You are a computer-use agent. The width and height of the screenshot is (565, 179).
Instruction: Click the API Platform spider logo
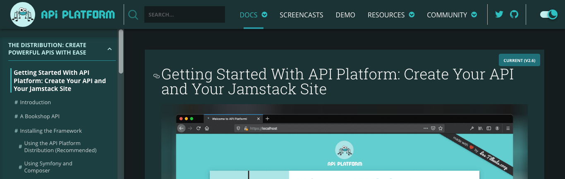23,14
